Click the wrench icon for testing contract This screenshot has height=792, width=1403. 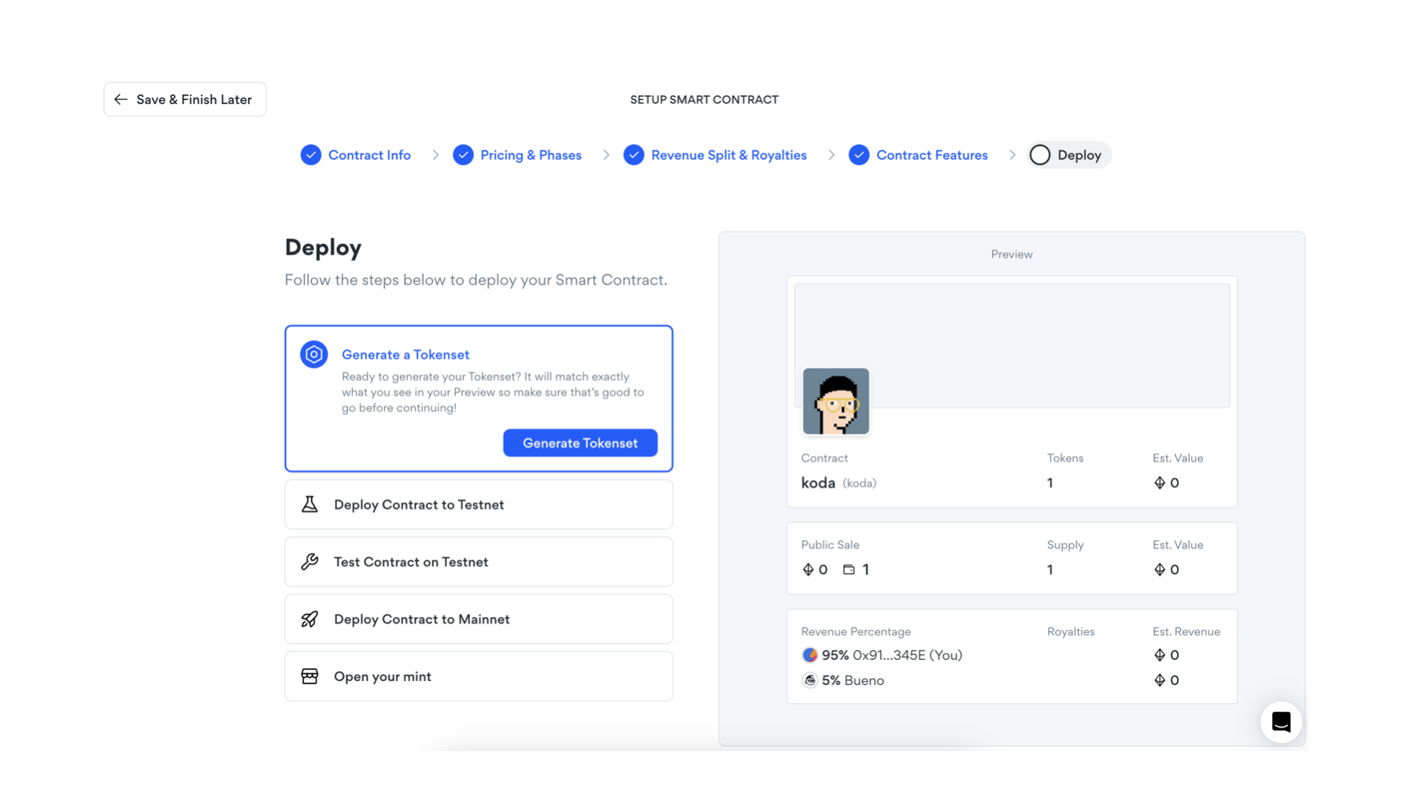[309, 562]
